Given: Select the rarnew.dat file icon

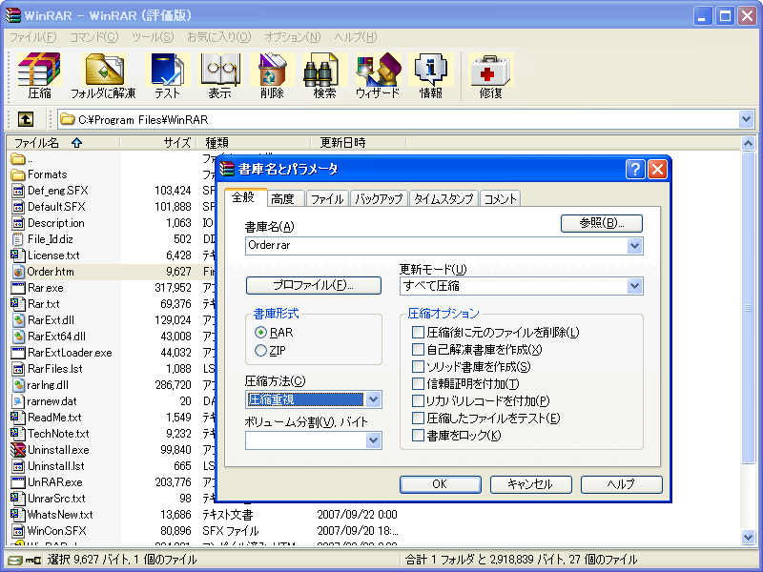Looking at the screenshot, I should click(18, 401).
